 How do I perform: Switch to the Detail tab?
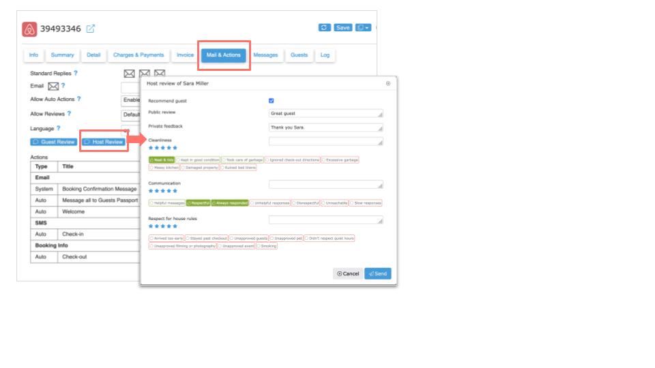point(93,55)
